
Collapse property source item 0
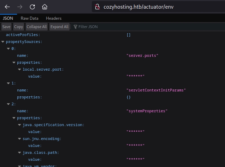point(9,49)
